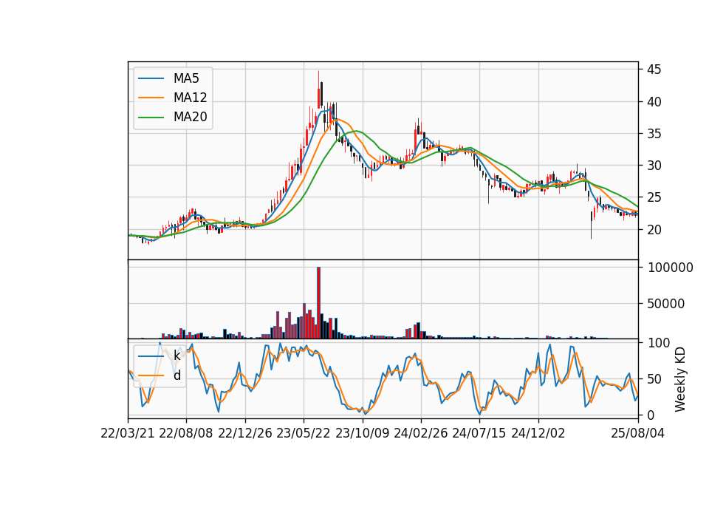Click the orange MA12 legend line sample

click(151, 98)
